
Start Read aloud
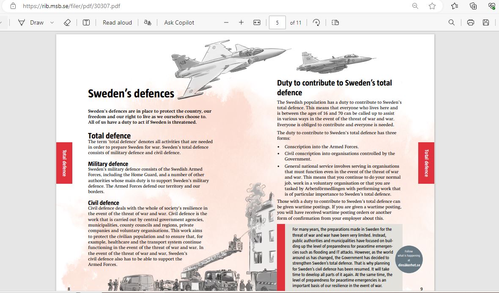point(117,22)
